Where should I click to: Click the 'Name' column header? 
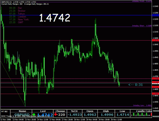click(22, 111)
